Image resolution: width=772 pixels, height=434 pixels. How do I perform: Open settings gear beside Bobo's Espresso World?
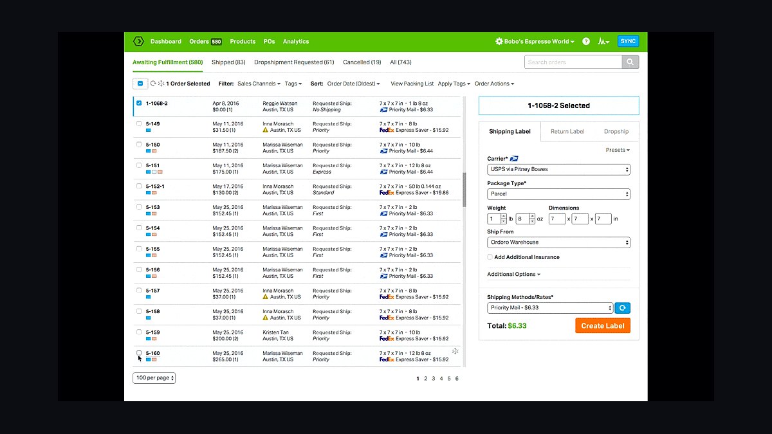click(499, 41)
